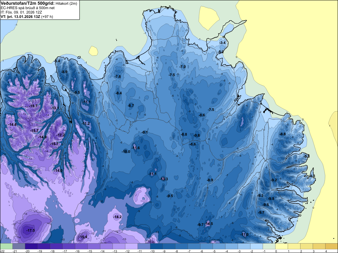Click the legend color swatch above -10
338x253 pixels.
[x=156, y=246]
